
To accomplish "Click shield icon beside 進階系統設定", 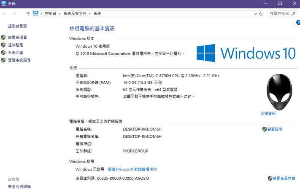I will point(3,60).
